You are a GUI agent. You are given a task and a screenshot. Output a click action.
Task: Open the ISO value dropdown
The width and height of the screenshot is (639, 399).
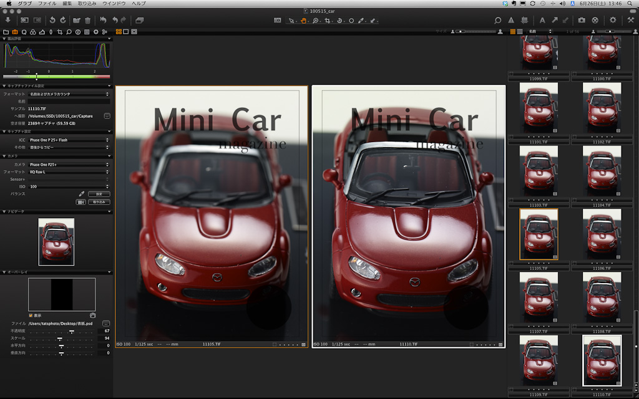click(69, 186)
